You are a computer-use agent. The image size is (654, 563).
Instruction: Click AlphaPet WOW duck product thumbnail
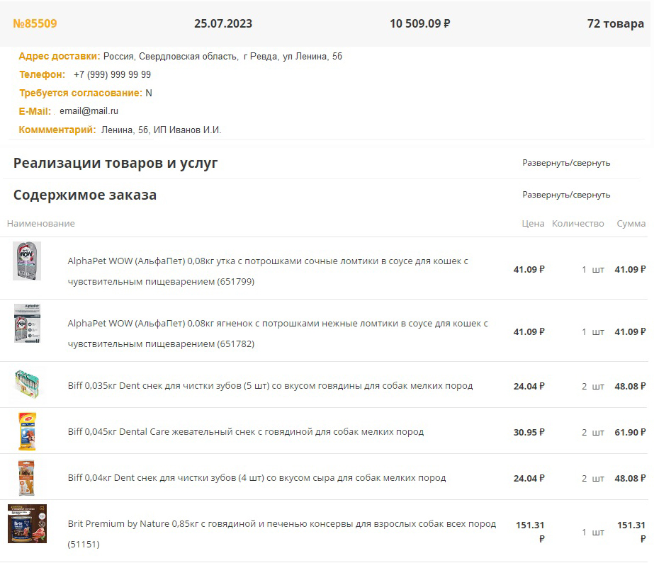[27, 261]
